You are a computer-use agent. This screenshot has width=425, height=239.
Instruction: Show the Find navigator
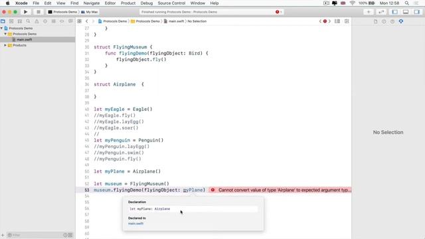point(28,21)
